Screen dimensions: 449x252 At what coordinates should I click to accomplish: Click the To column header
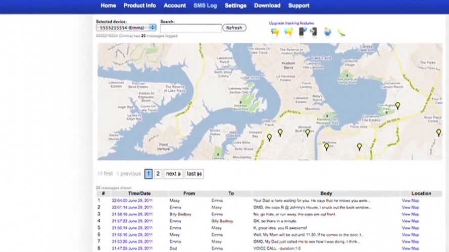coord(231,194)
